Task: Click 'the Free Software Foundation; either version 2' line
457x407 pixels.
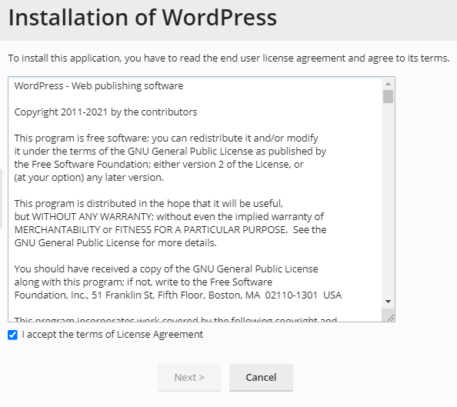Action: (158, 165)
